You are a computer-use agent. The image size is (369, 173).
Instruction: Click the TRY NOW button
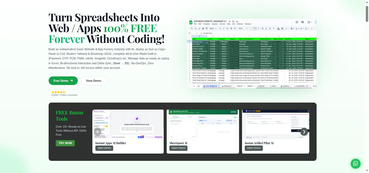pos(65,143)
